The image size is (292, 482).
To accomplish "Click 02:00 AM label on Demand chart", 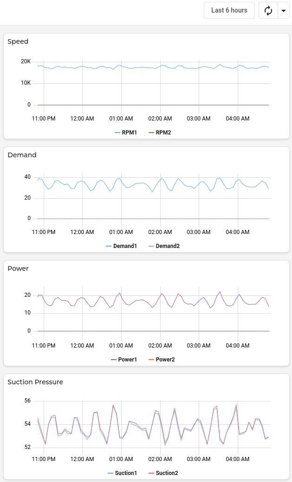I will click(160, 232).
